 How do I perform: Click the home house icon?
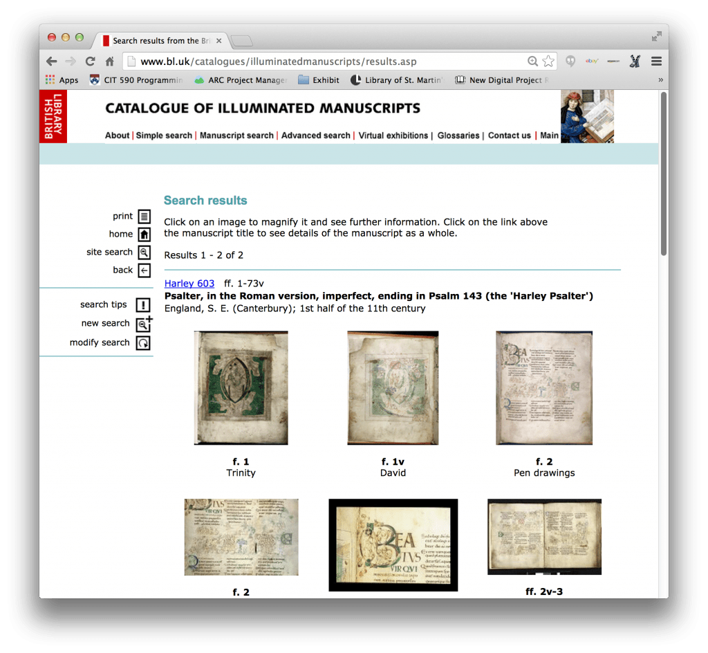click(144, 234)
